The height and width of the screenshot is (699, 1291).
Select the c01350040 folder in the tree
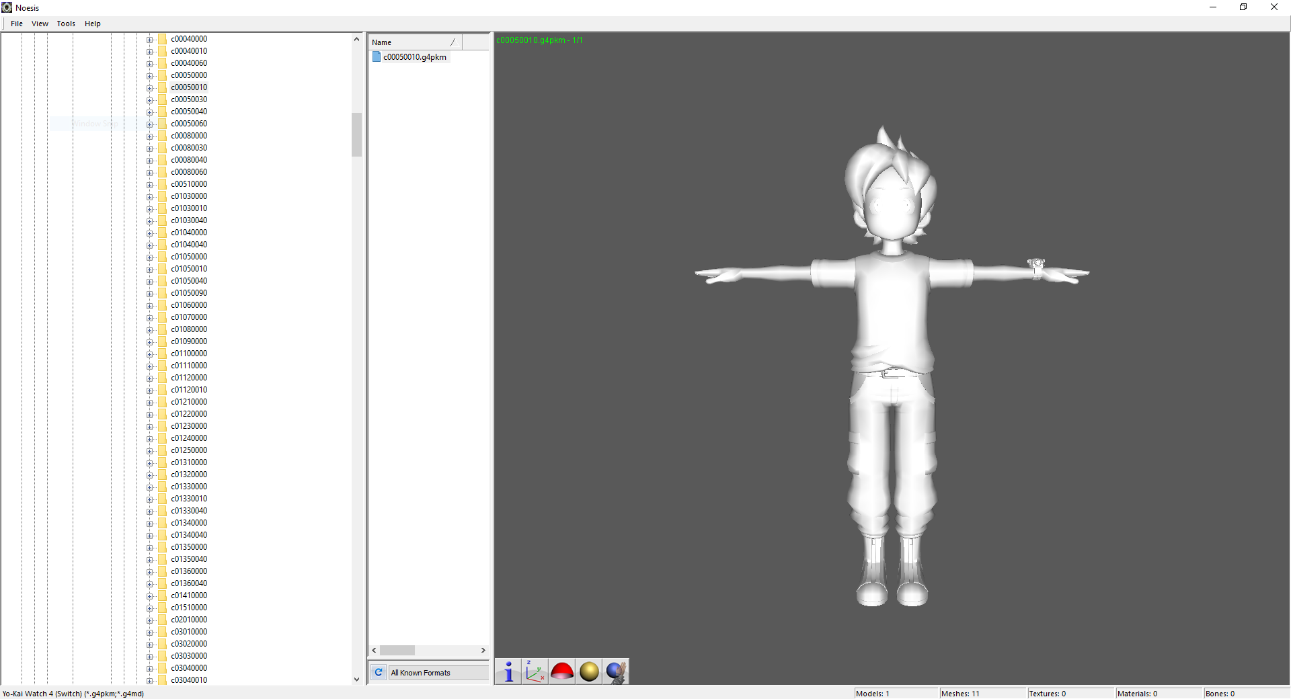(189, 559)
